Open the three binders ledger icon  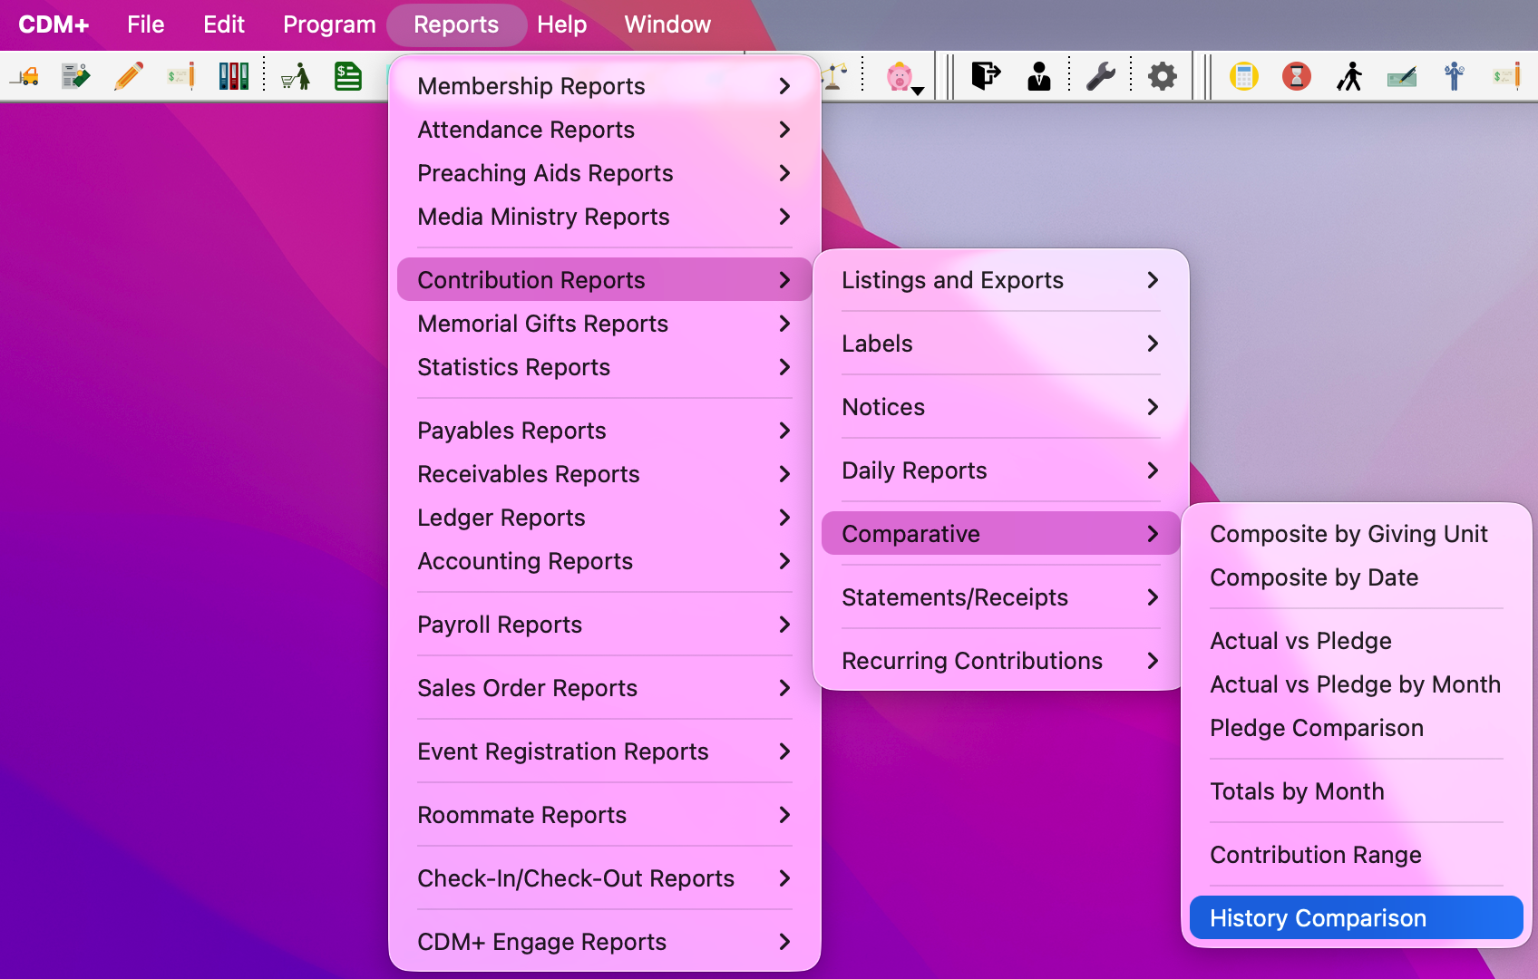pyautogui.click(x=234, y=76)
